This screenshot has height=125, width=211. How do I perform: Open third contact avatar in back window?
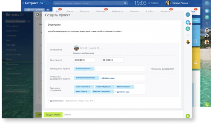(207, 42)
